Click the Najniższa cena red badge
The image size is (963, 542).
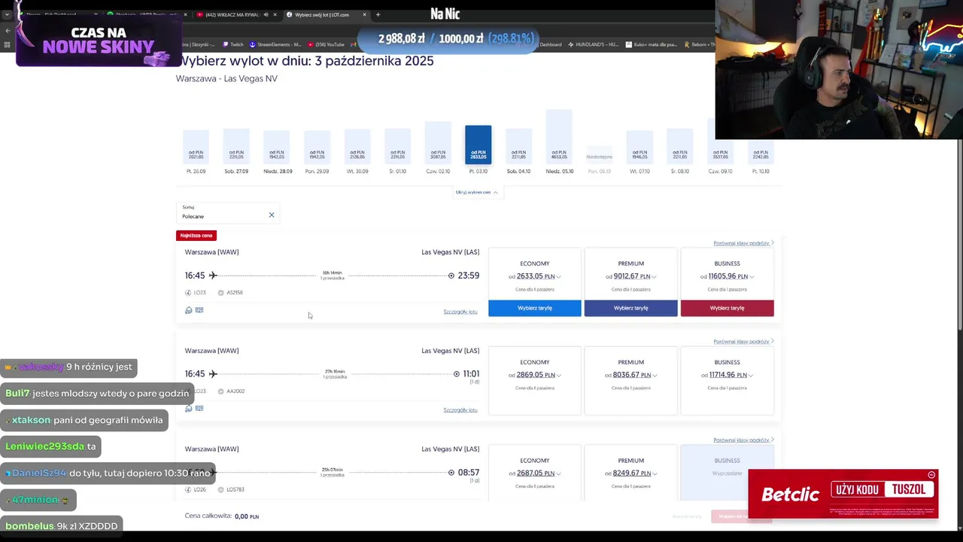pos(196,236)
